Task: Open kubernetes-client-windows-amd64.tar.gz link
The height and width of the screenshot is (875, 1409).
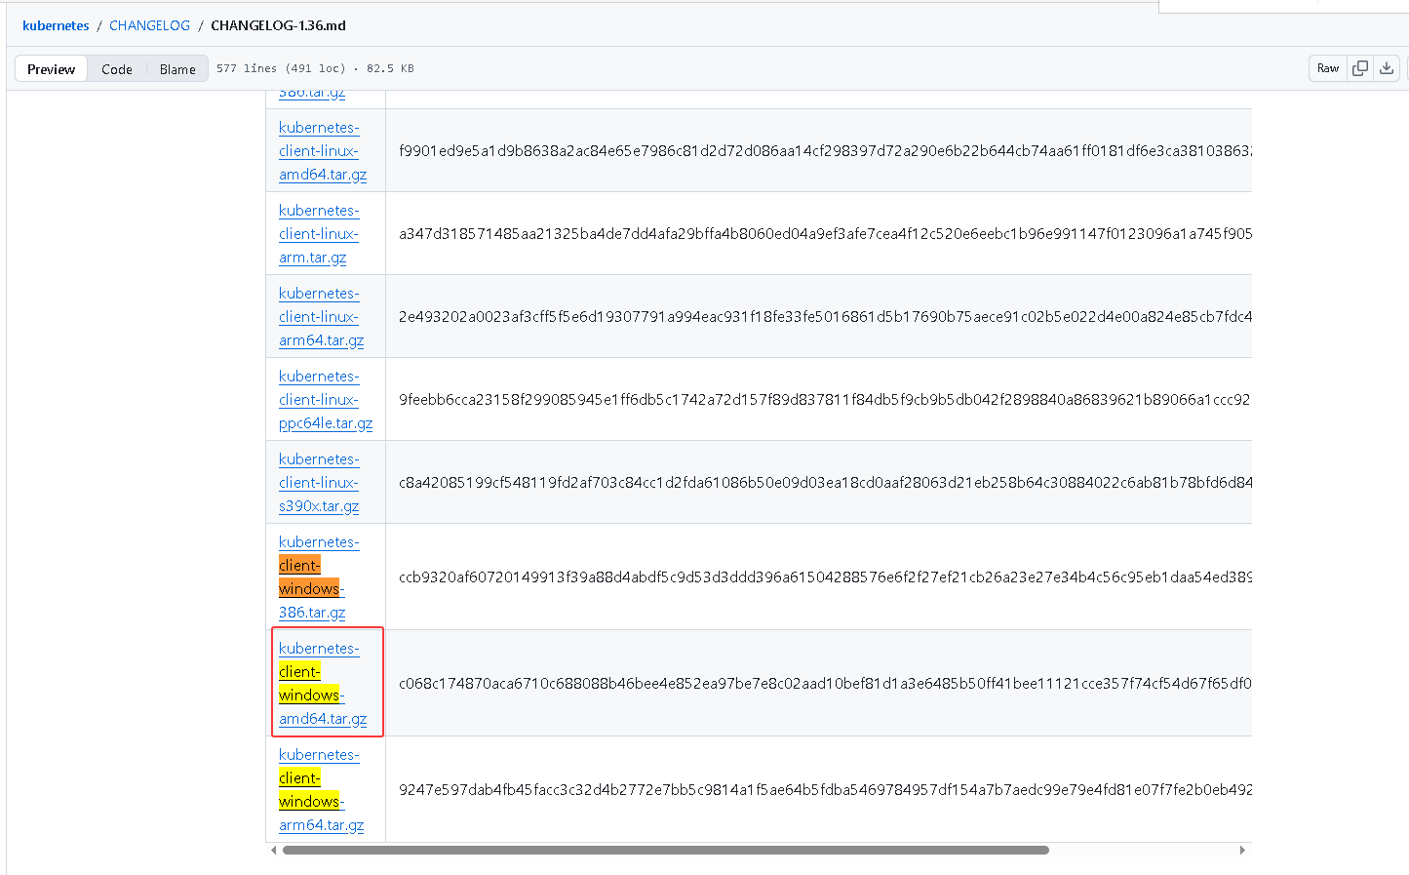Action: (x=323, y=684)
